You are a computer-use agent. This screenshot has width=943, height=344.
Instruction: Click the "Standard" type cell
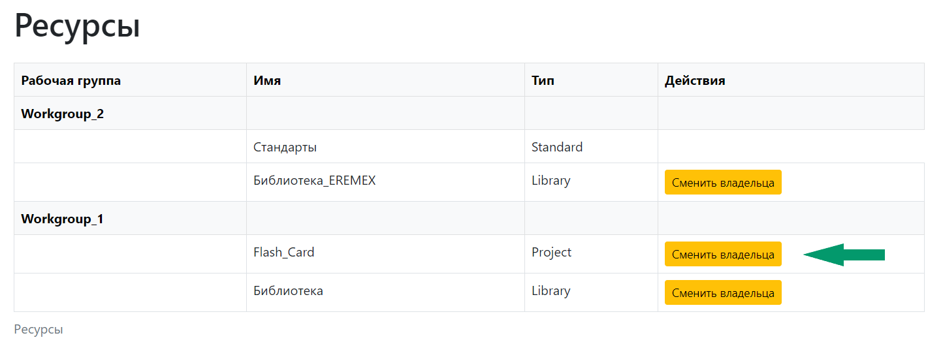(557, 148)
